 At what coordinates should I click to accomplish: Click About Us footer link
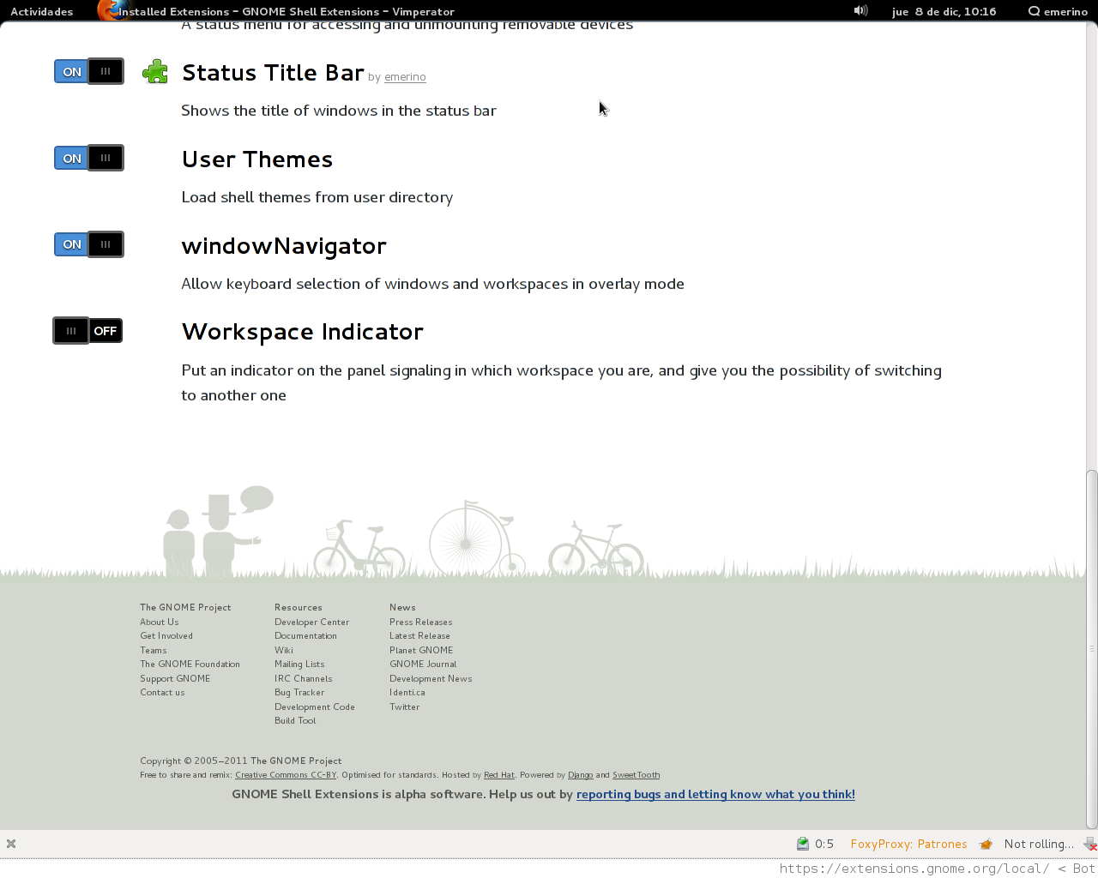[x=160, y=622]
